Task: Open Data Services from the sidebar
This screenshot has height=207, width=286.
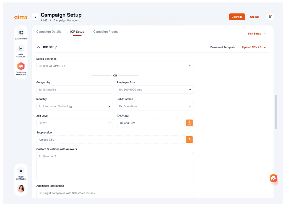Action: coord(21,49)
